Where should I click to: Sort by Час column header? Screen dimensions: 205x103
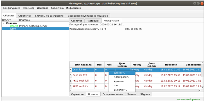(109, 65)
